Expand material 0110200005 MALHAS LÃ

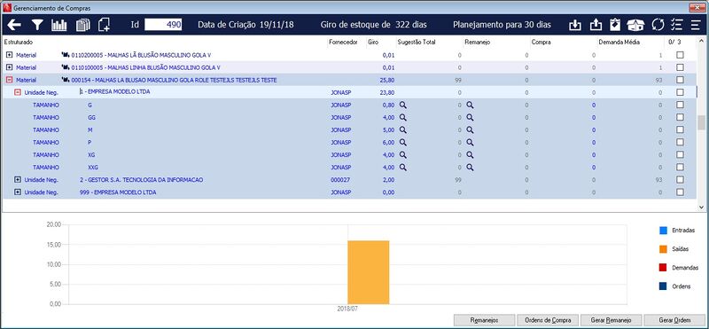[9, 55]
